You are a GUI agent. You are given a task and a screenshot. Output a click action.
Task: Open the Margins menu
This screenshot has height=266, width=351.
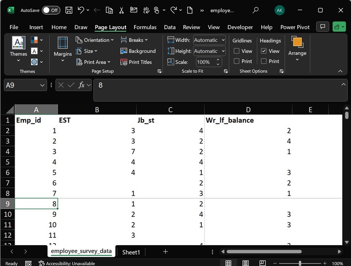[x=62, y=47]
